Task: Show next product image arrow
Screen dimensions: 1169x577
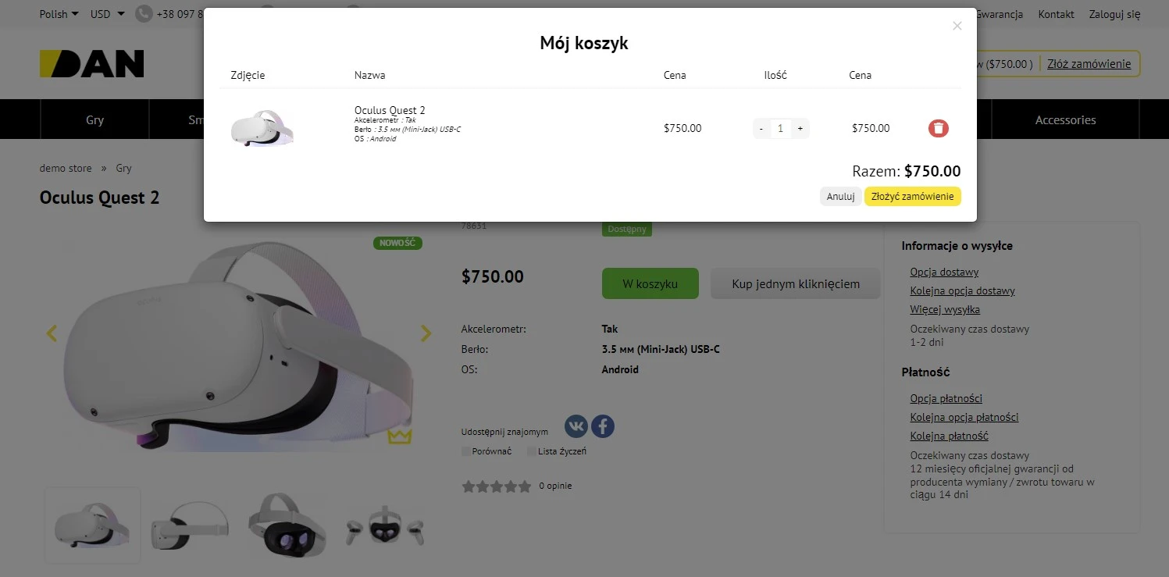Action: [x=426, y=333]
